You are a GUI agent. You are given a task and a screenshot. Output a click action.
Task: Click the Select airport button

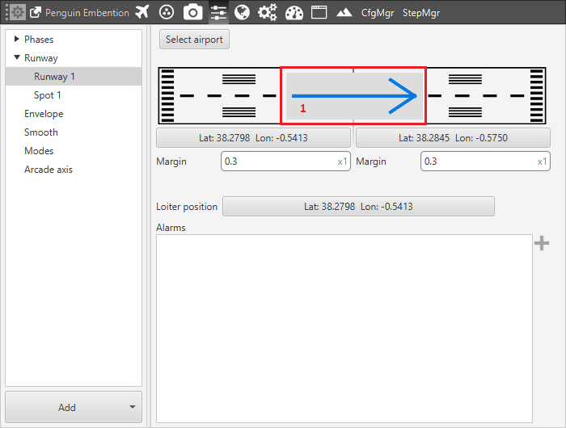[194, 40]
